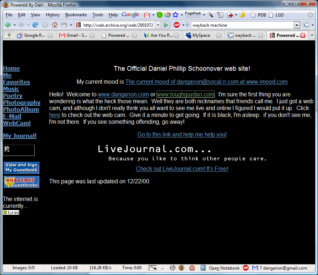Click the Reload page icon
The image size is (318, 275).
(35, 25)
